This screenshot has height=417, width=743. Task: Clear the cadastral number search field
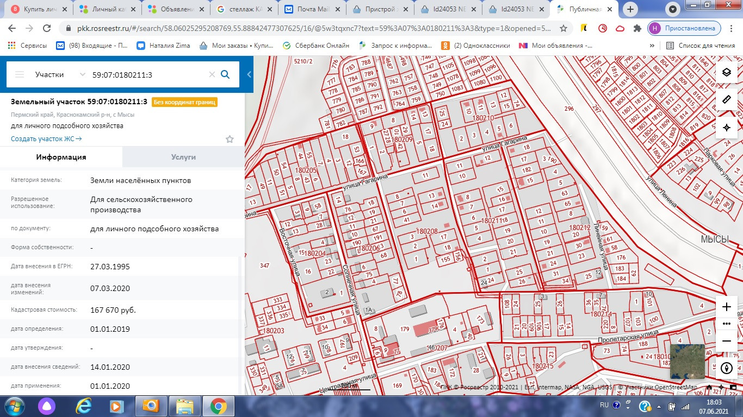point(212,74)
